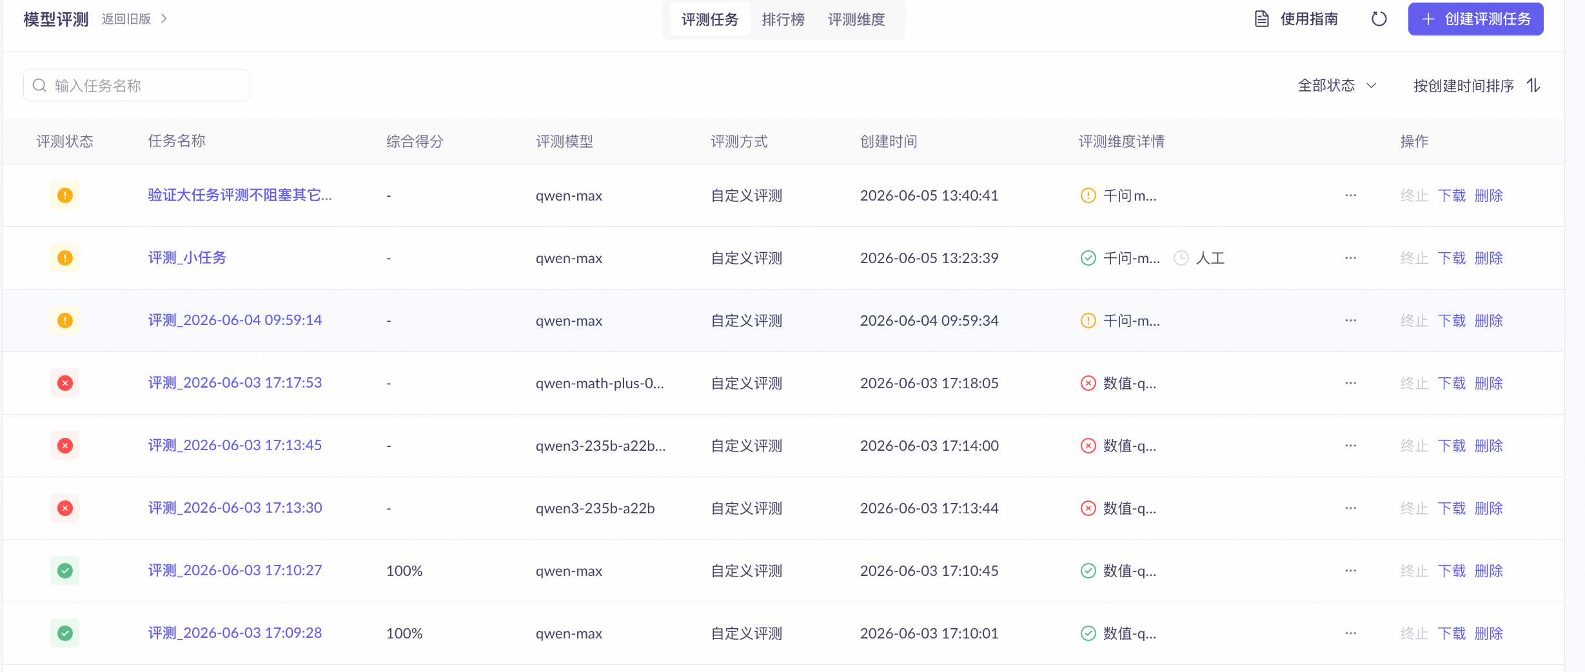The image size is (1585, 672).
Task: Click 终止 for 评测_2026-06-04 09:59:14 row
Action: 1414,321
